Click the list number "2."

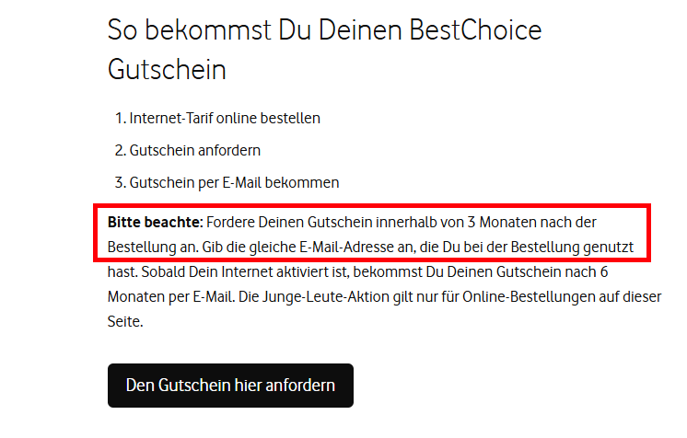120,150
